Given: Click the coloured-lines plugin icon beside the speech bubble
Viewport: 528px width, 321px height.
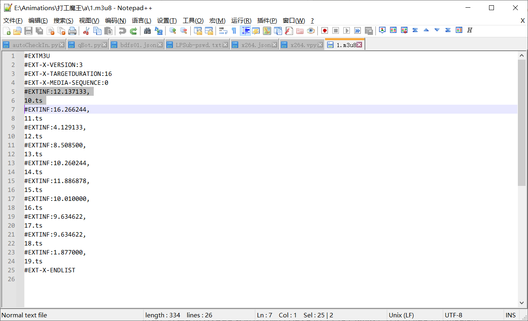Looking at the screenshot, I should click(x=393, y=30).
